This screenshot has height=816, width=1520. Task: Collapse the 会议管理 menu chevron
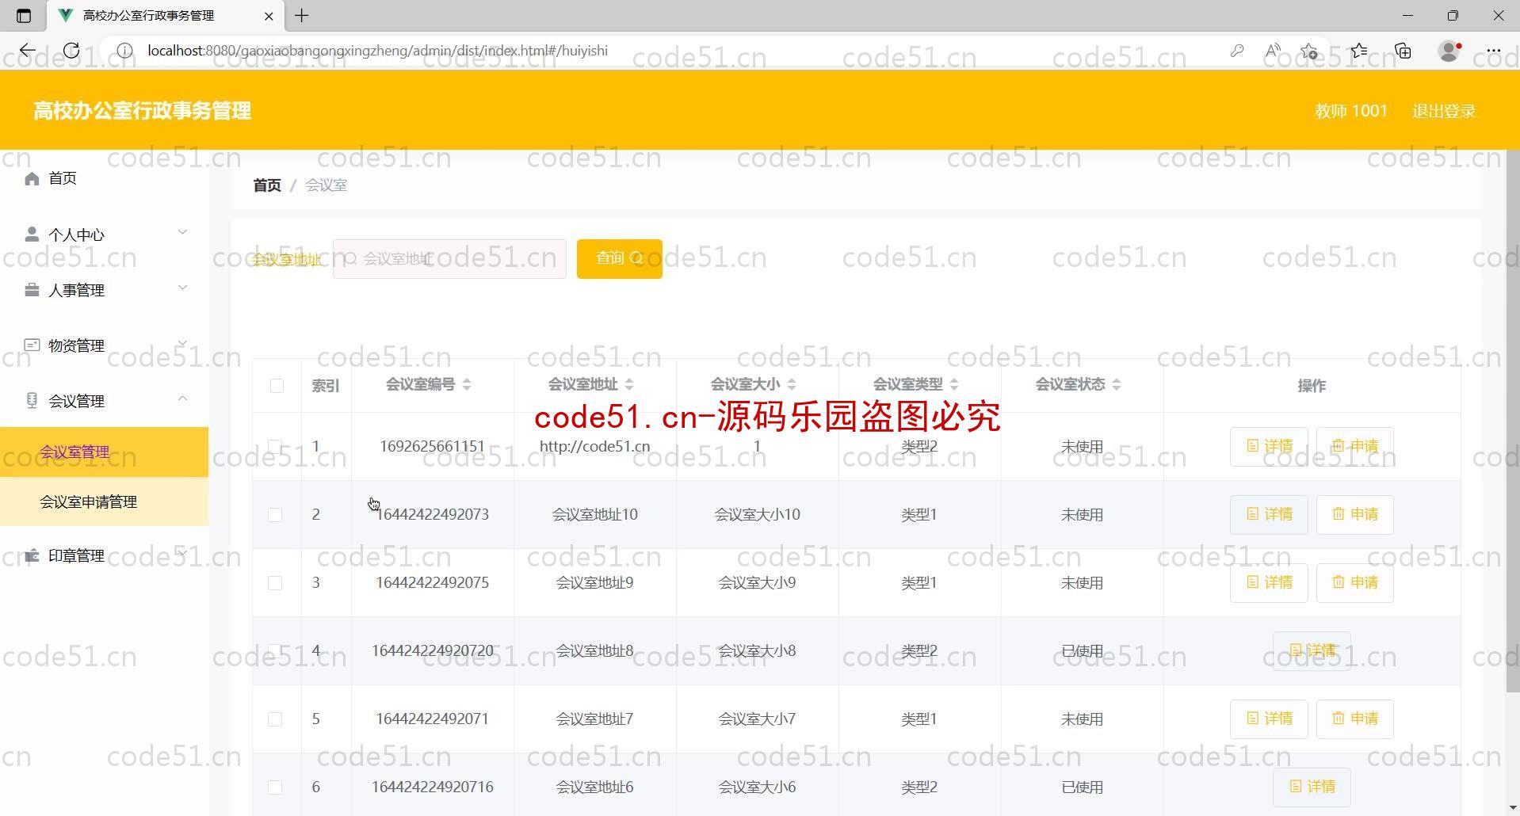point(182,398)
